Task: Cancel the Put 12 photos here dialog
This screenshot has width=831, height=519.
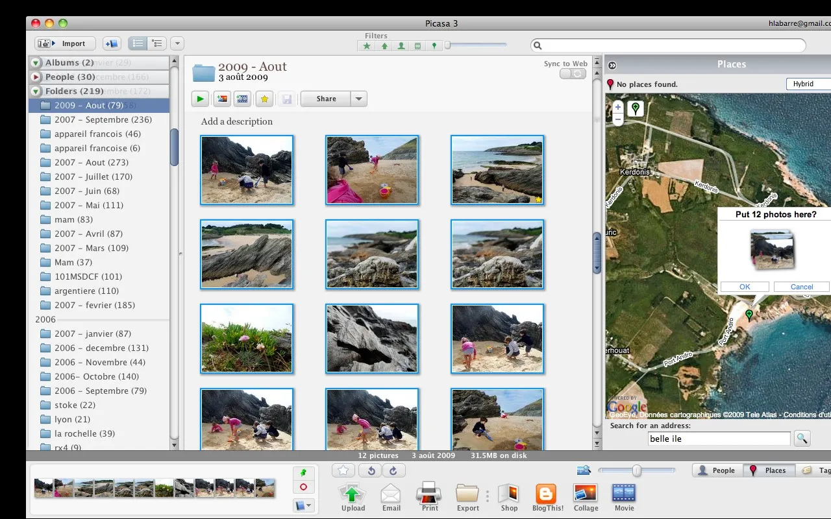Action: 802,287
